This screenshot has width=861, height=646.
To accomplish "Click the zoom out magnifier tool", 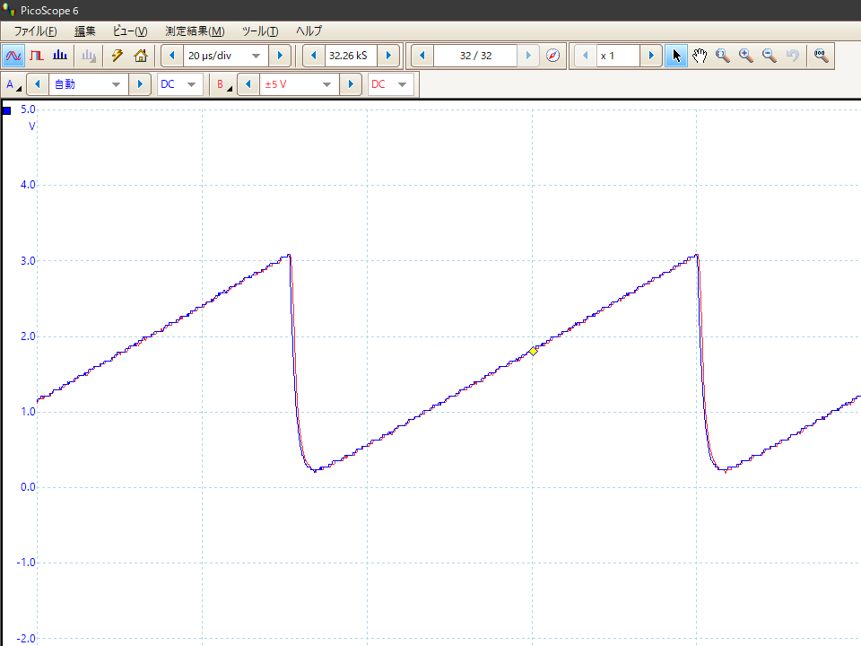I will (x=769, y=56).
